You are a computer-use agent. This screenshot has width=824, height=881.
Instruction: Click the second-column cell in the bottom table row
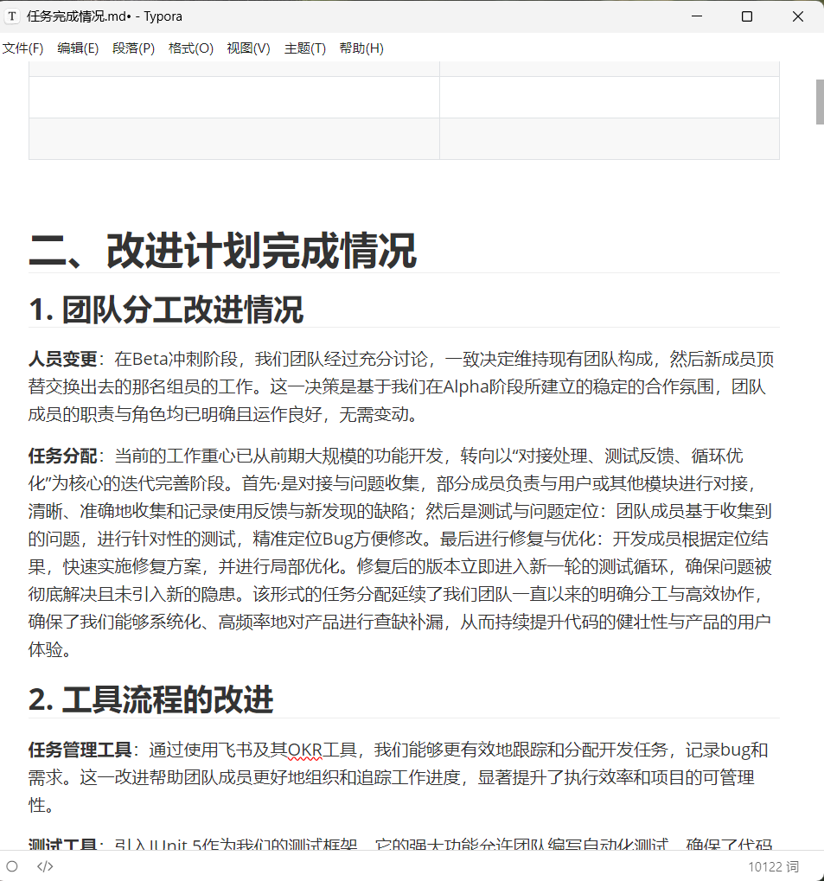point(610,139)
